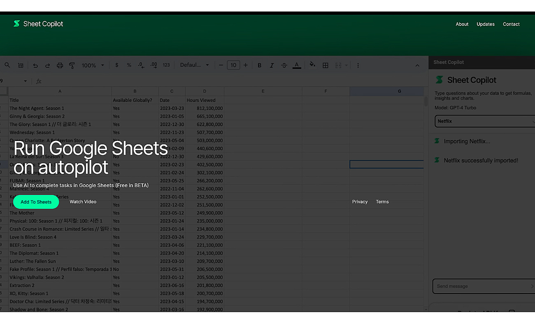The image size is (535, 324).
Task: Open the 123 number formats menu
Action: point(166,65)
